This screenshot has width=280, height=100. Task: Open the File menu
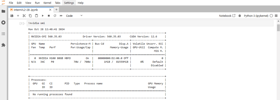(x=11, y=3)
